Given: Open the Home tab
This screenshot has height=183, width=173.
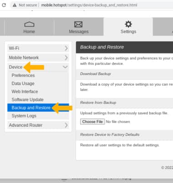Looking at the screenshot, I should point(29,27).
